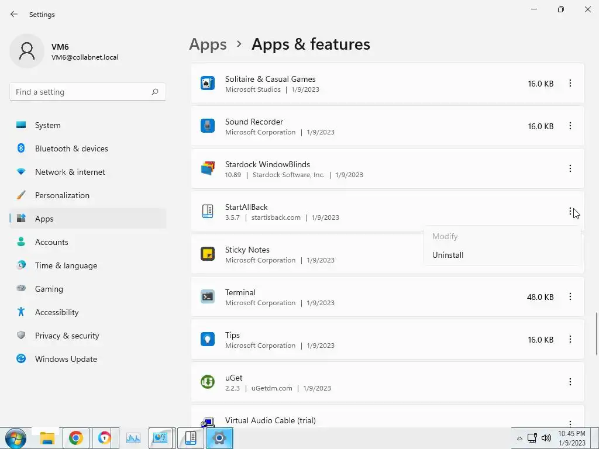
Task: Open the Settings gear taskbar button
Action: point(219,438)
